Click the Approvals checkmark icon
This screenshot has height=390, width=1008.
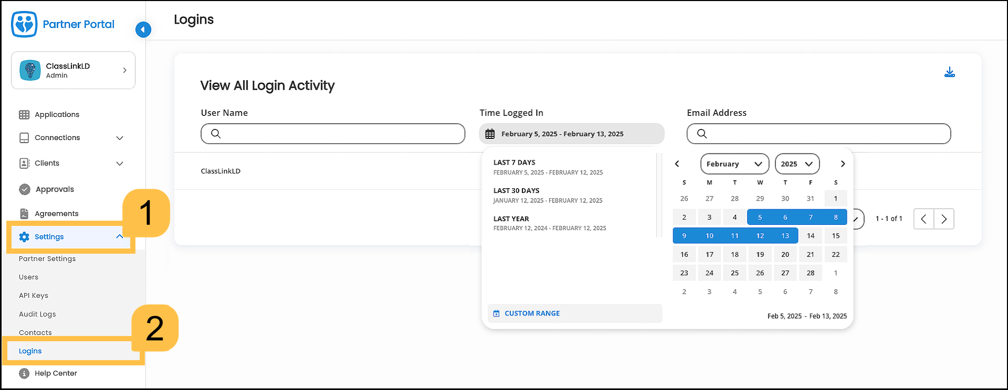click(25, 189)
